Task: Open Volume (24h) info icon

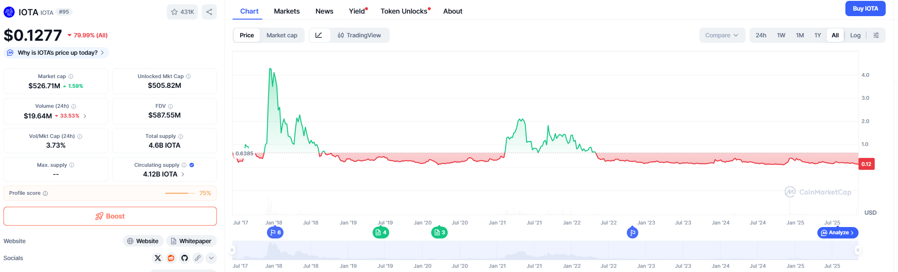Action: pyautogui.click(x=74, y=106)
